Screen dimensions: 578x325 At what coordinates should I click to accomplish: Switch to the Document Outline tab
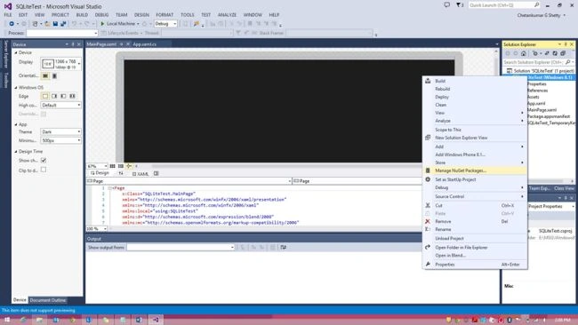(48, 300)
